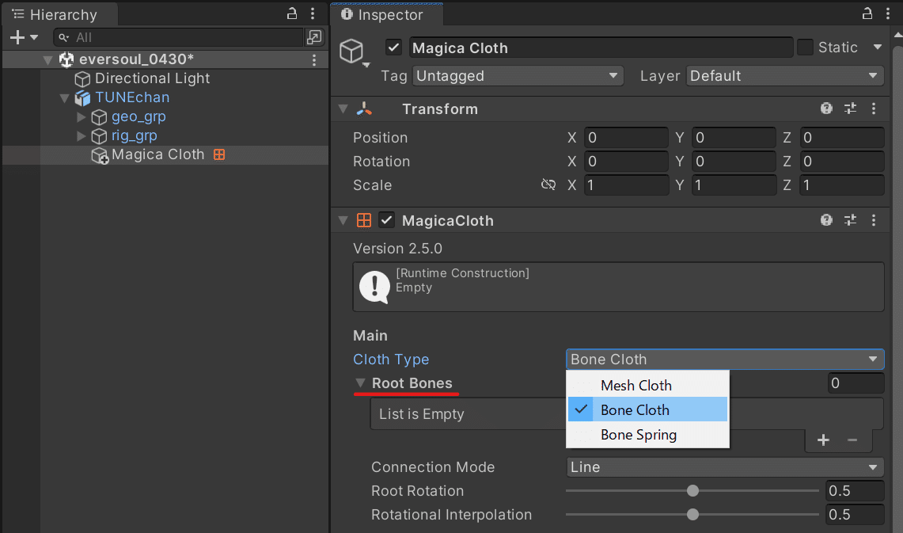Open the Hierarchy panel options menu
The width and height of the screenshot is (903, 533).
tap(313, 13)
